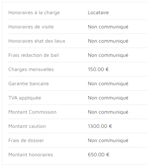Click the "Honoraires état des lieux" label

pyautogui.click(x=37, y=41)
